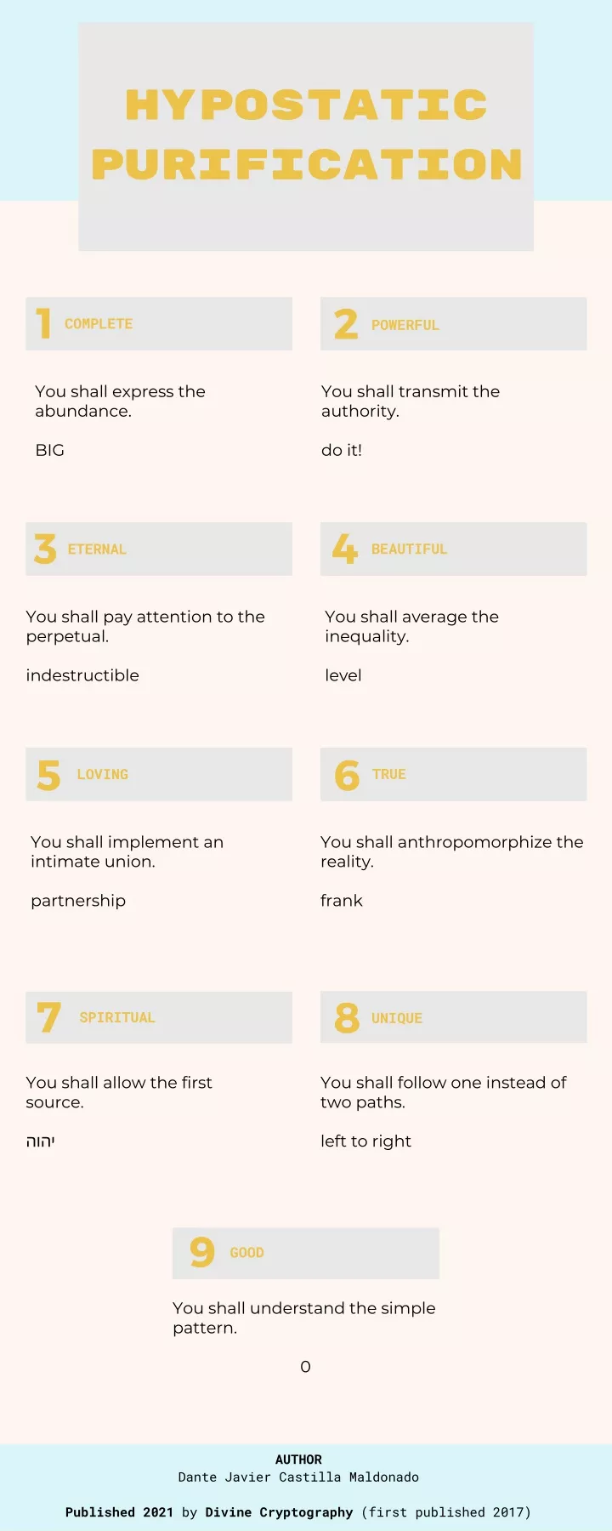Select the 'left to right' text
The image size is (612, 1531).
pyautogui.click(x=365, y=1141)
